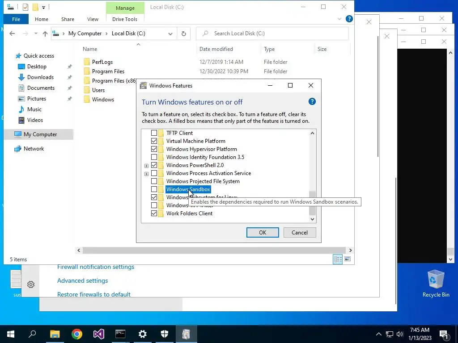This screenshot has width=458, height=343.
Task: Switch to the details view layout icon
Action: [x=338, y=259]
